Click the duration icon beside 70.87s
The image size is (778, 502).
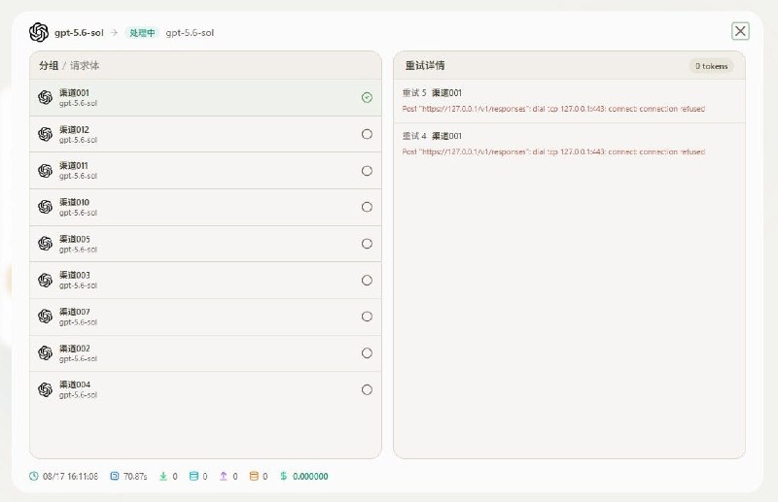click(115, 476)
